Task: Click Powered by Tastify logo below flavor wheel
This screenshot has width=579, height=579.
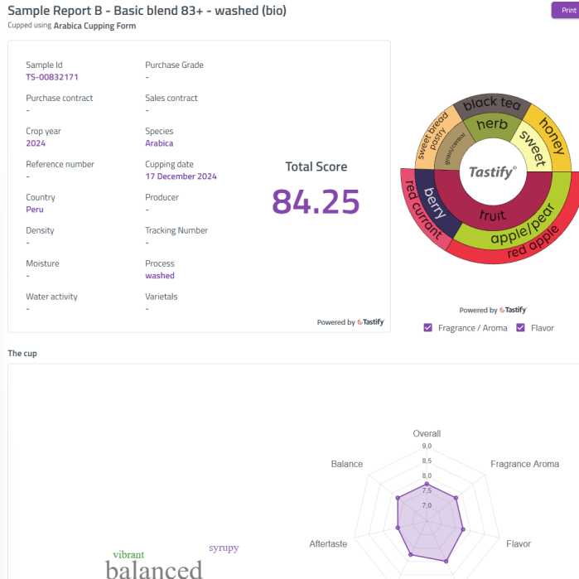Action: tap(492, 310)
